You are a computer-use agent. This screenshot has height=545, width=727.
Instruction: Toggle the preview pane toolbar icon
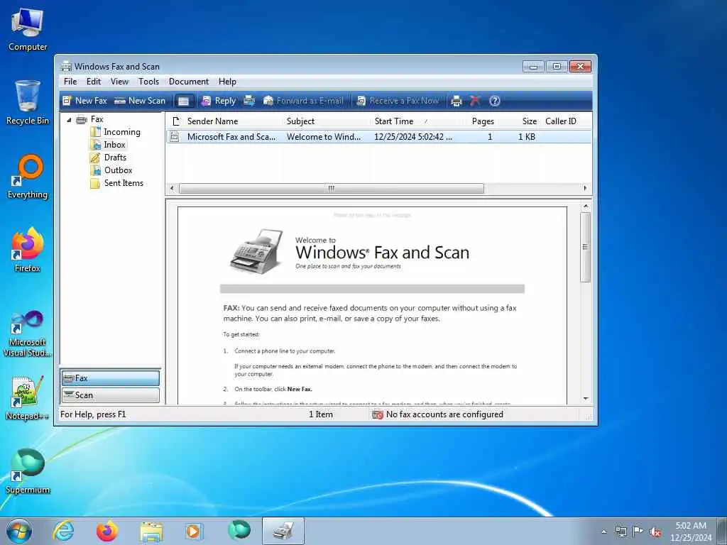pyautogui.click(x=184, y=101)
